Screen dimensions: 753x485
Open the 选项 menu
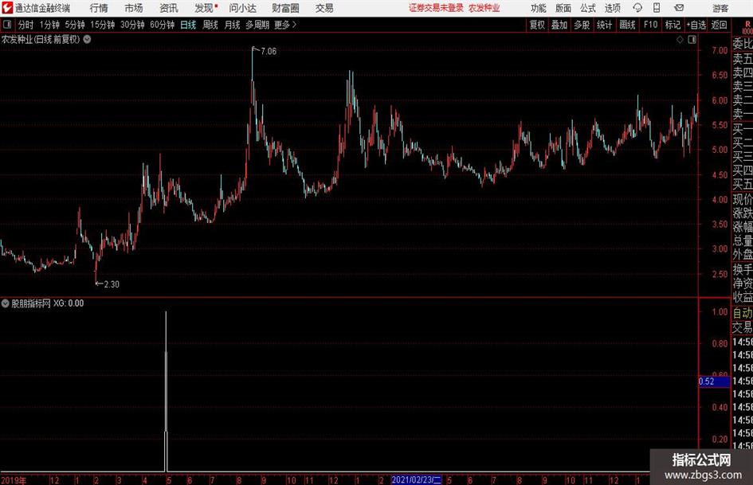point(612,8)
